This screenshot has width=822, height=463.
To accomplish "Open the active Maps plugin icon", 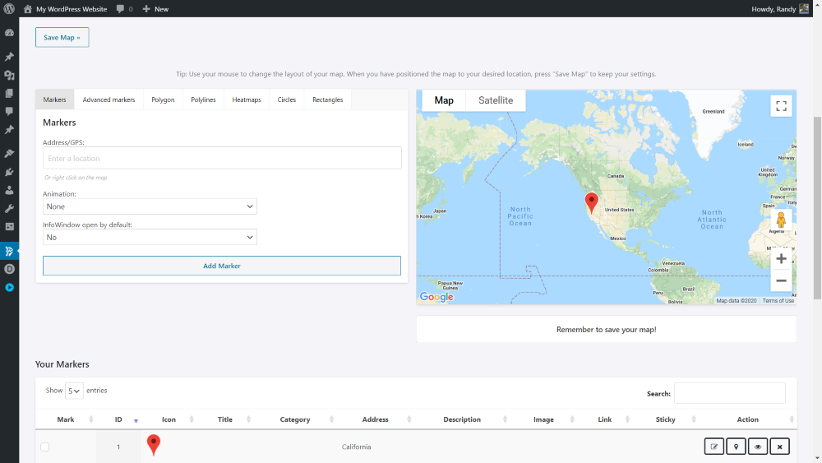I will point(9,251).
